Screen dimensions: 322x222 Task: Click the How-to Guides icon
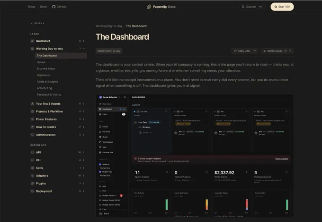[x=32, y=127]
